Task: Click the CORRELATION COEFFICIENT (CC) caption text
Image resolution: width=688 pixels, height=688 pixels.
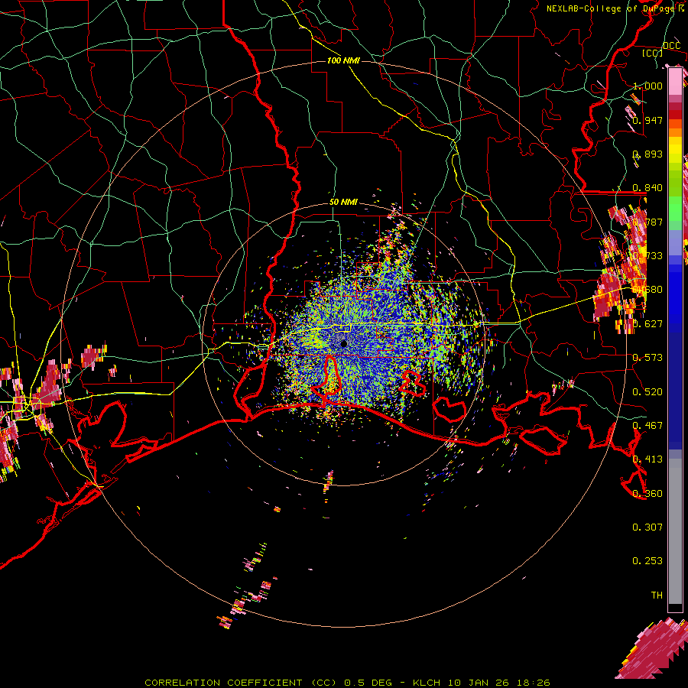Action: 242,683
